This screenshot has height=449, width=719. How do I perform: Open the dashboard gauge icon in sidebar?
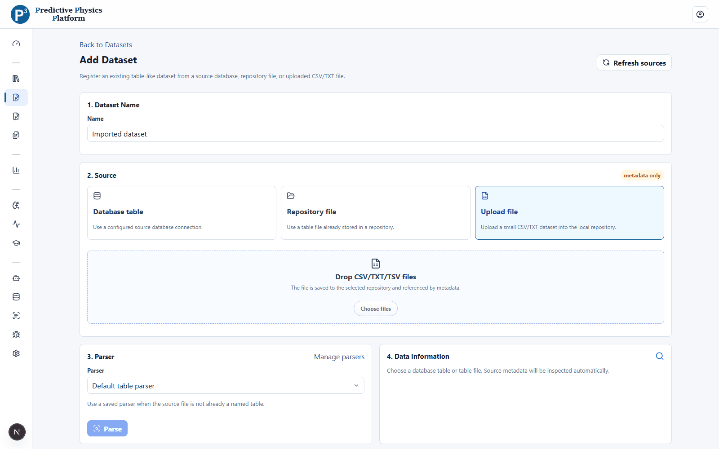16,44
